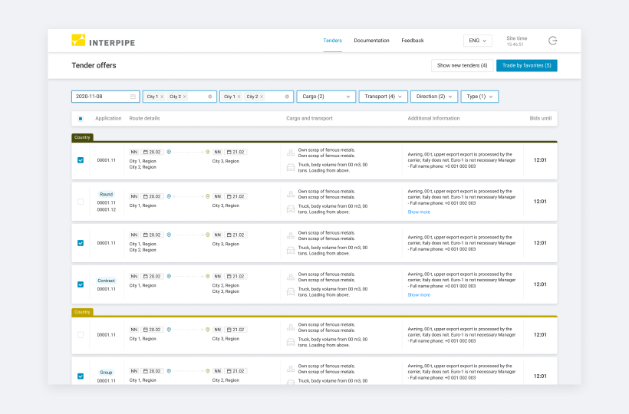Click Show more in the Round tender row

click(419, 212)
